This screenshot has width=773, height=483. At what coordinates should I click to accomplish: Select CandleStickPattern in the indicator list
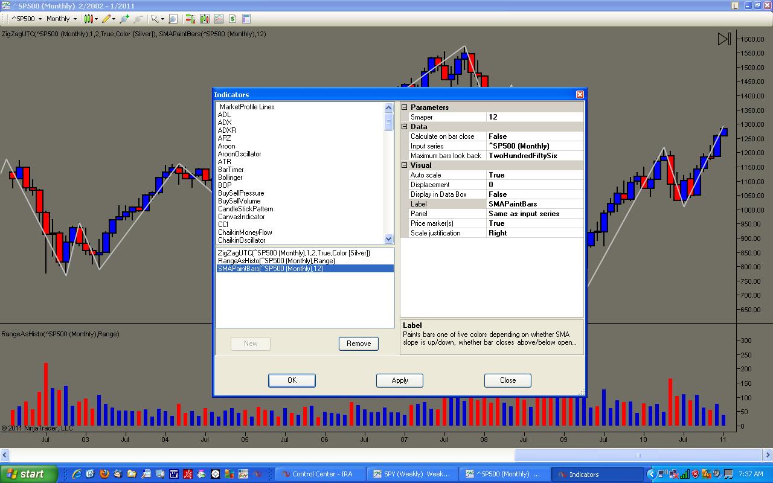pyautogui.click(x=245, y=209)
